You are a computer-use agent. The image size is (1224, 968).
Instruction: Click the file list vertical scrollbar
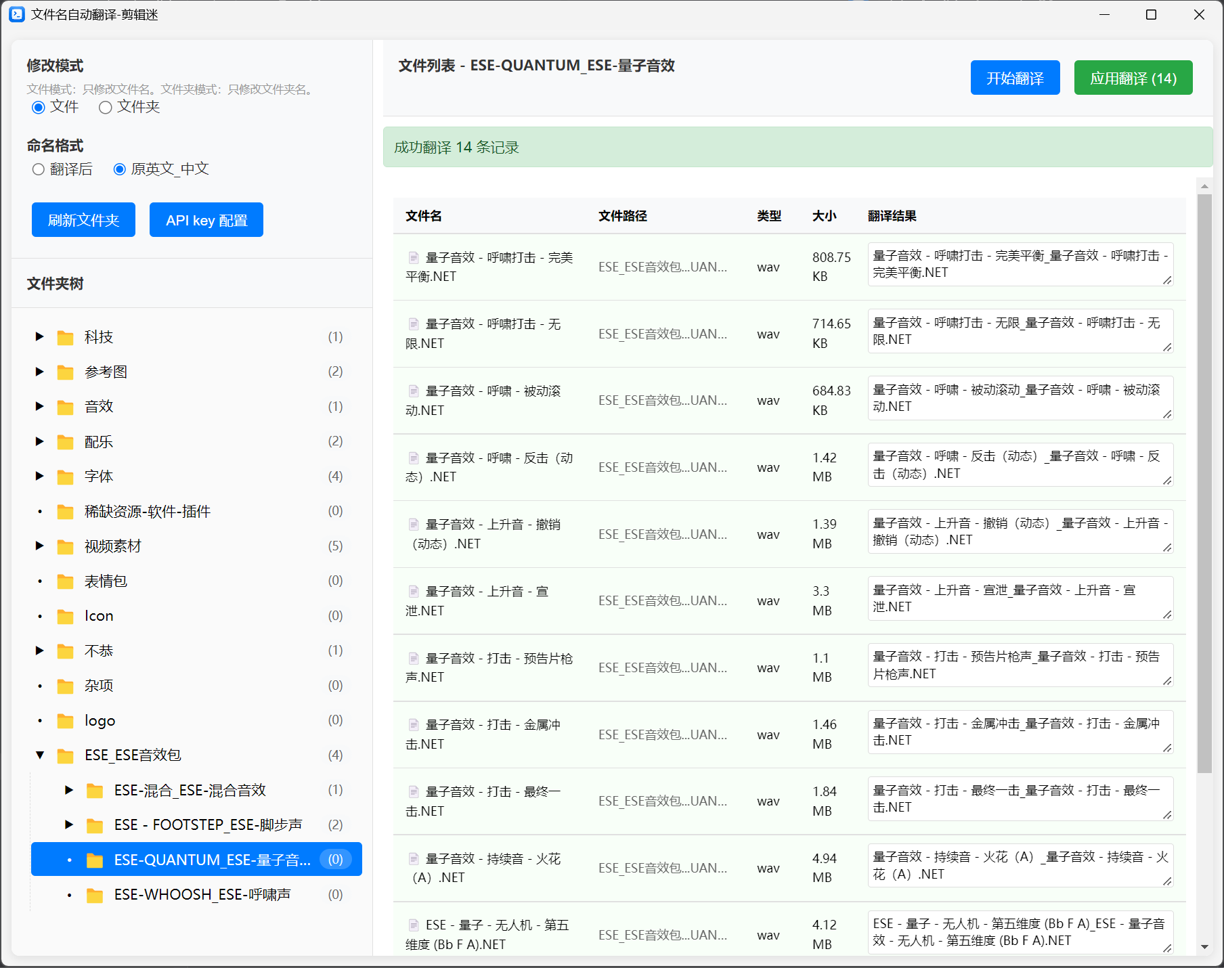pyautogui.click(x=1204, y=474)
